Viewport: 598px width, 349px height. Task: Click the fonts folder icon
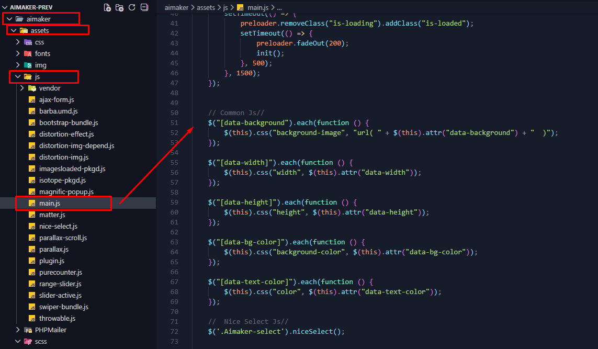click(28, 54)
